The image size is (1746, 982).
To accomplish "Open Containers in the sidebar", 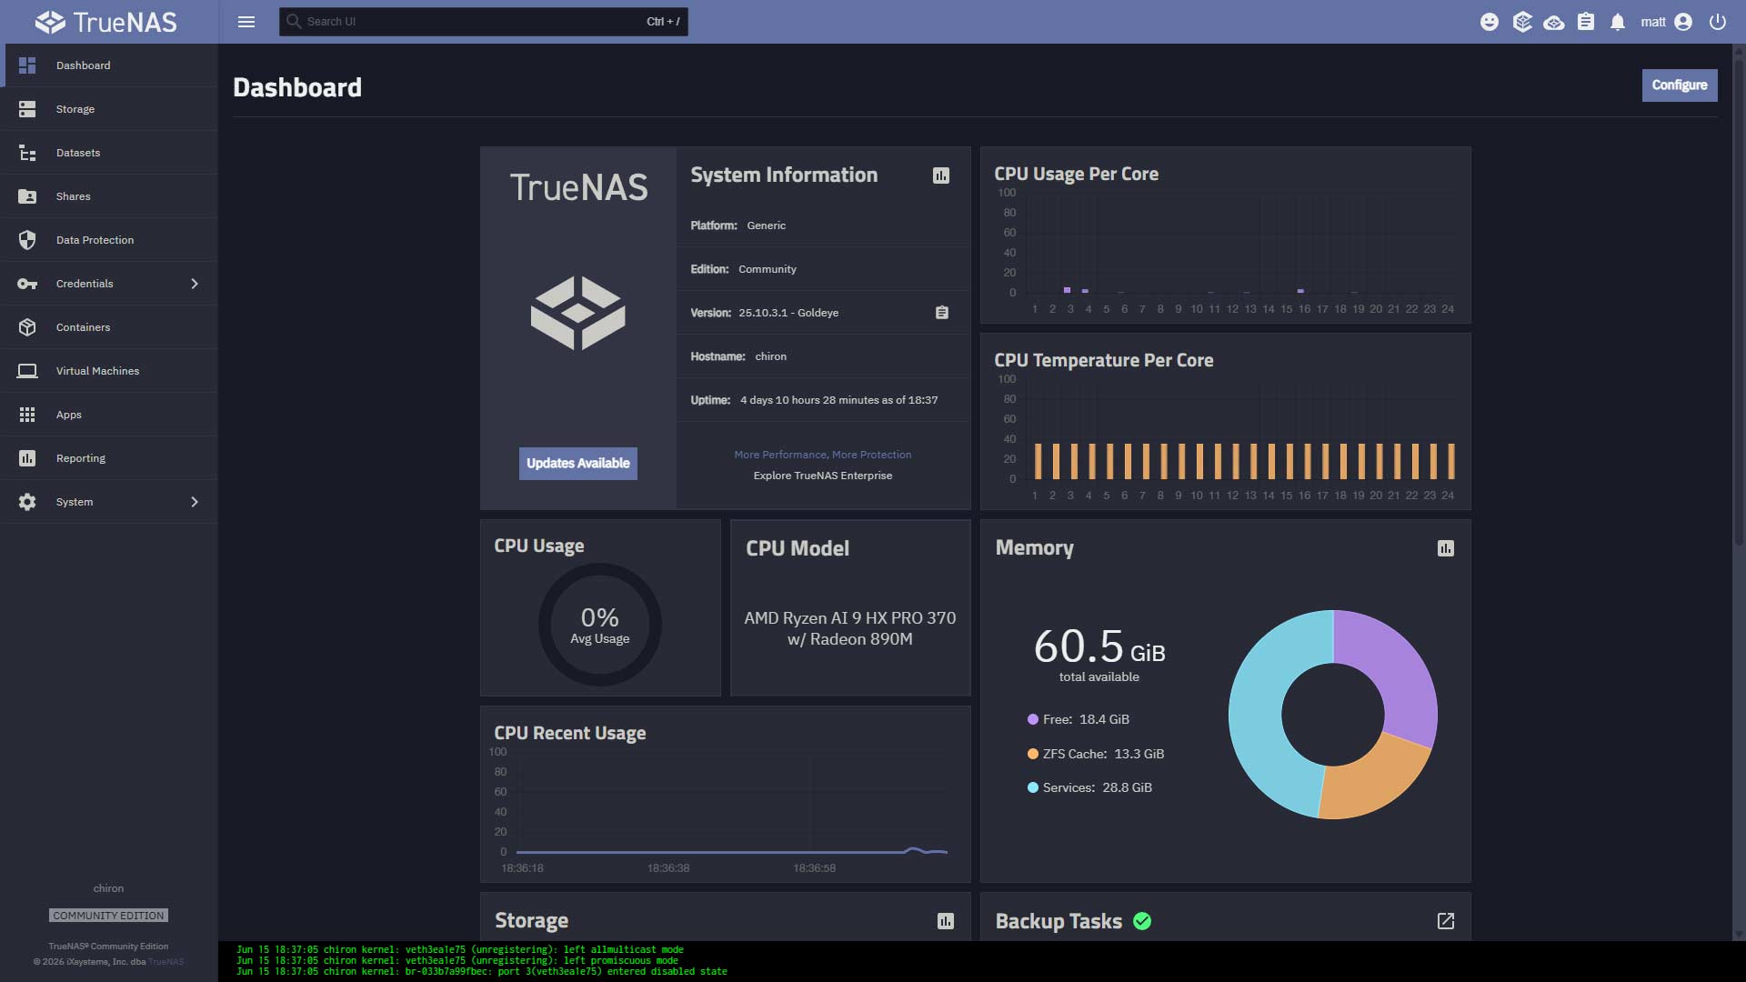I will click(x=109, y=327).
